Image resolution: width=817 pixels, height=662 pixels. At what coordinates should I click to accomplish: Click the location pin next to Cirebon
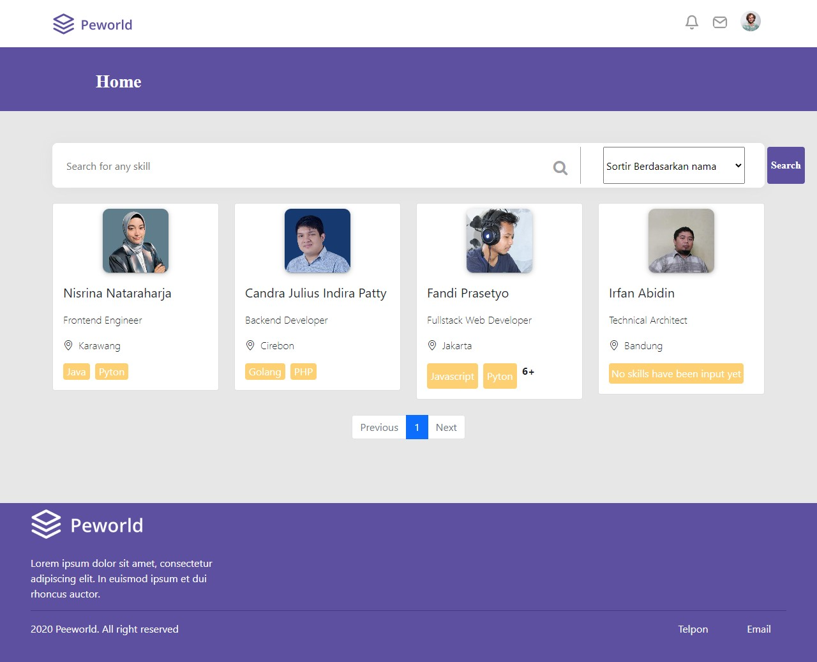coord(250,345)
